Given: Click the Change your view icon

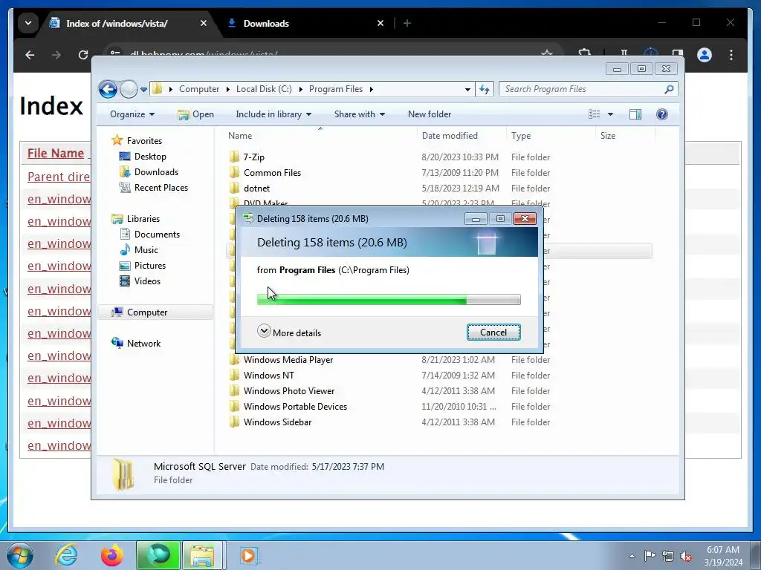Looking at the screenshot, I should [x=594, y=114].
